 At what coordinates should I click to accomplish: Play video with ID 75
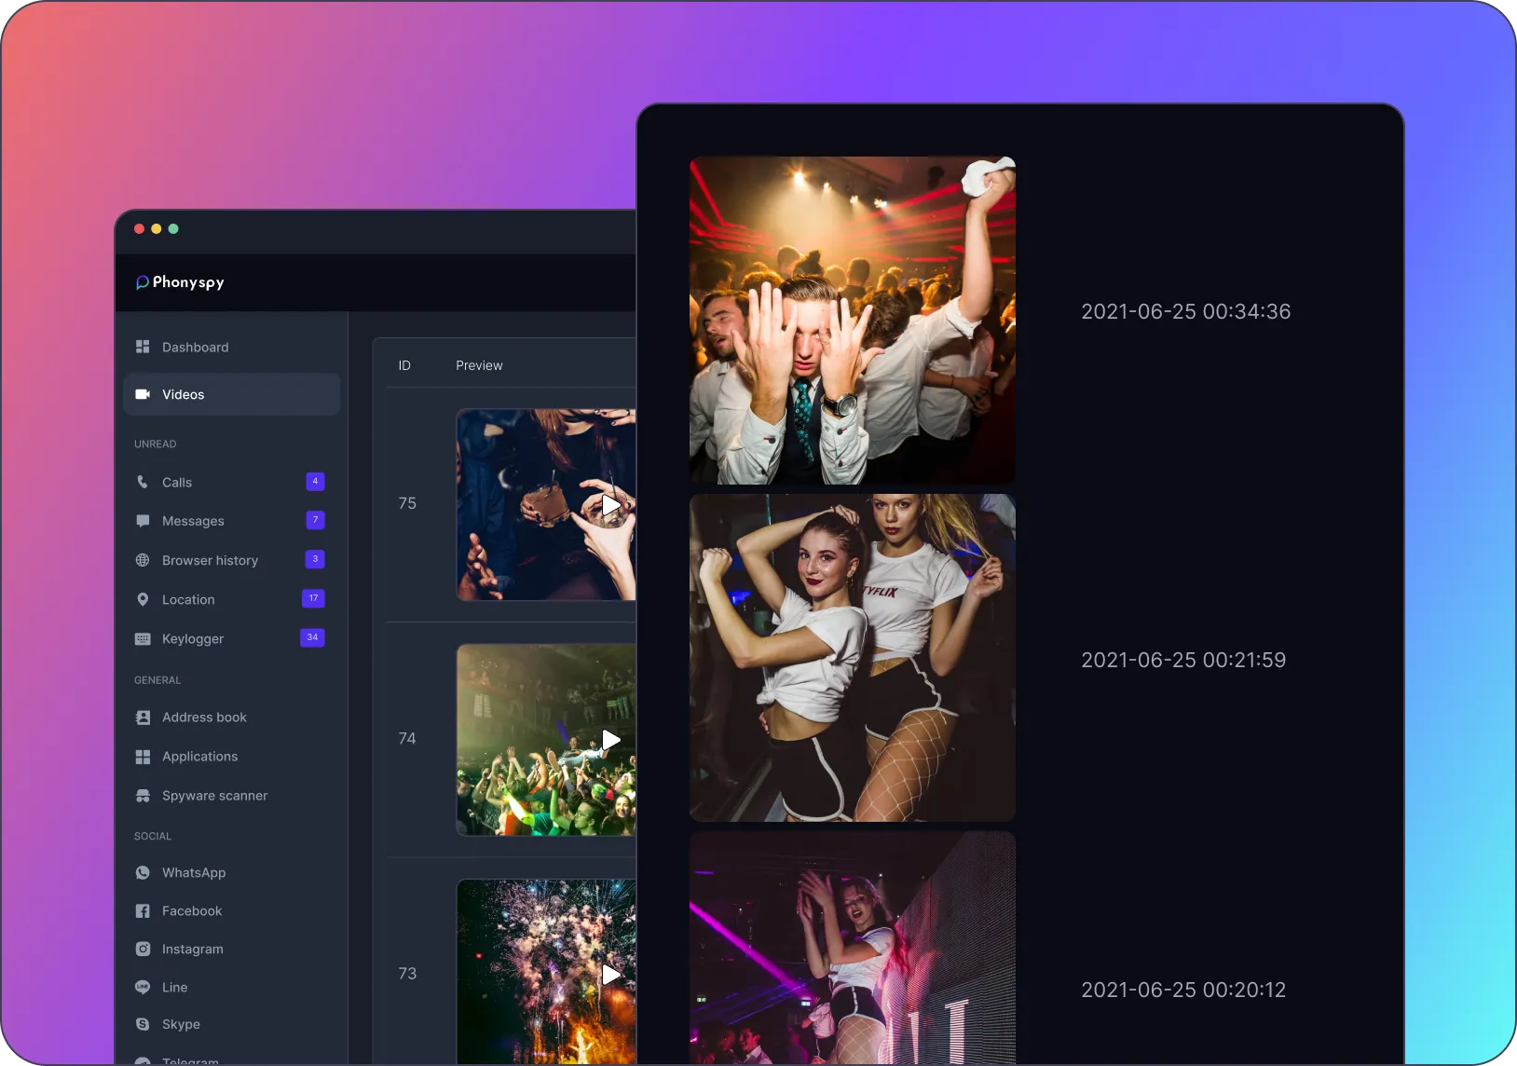(x=610, y=505)
